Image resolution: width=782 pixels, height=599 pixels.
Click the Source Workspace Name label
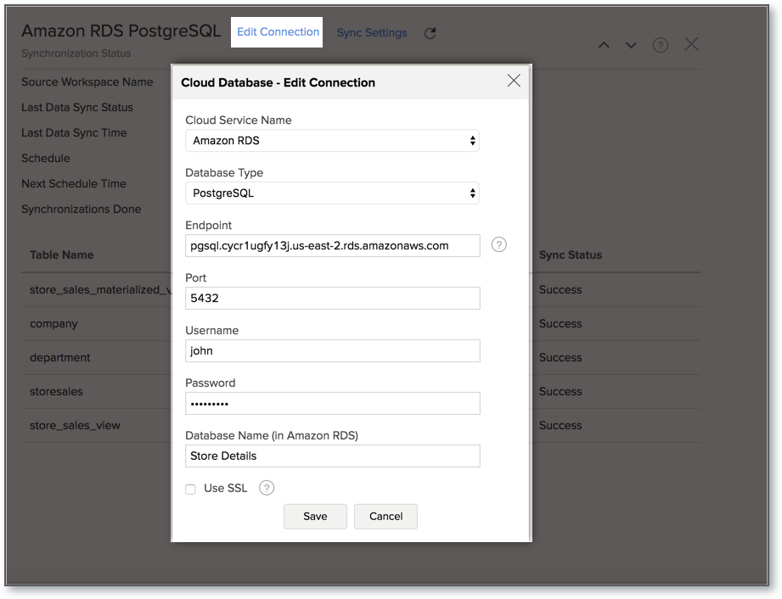[87, 81]
